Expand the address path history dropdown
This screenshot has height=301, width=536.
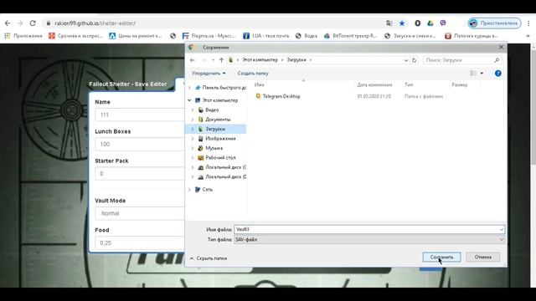click(405, 60)
